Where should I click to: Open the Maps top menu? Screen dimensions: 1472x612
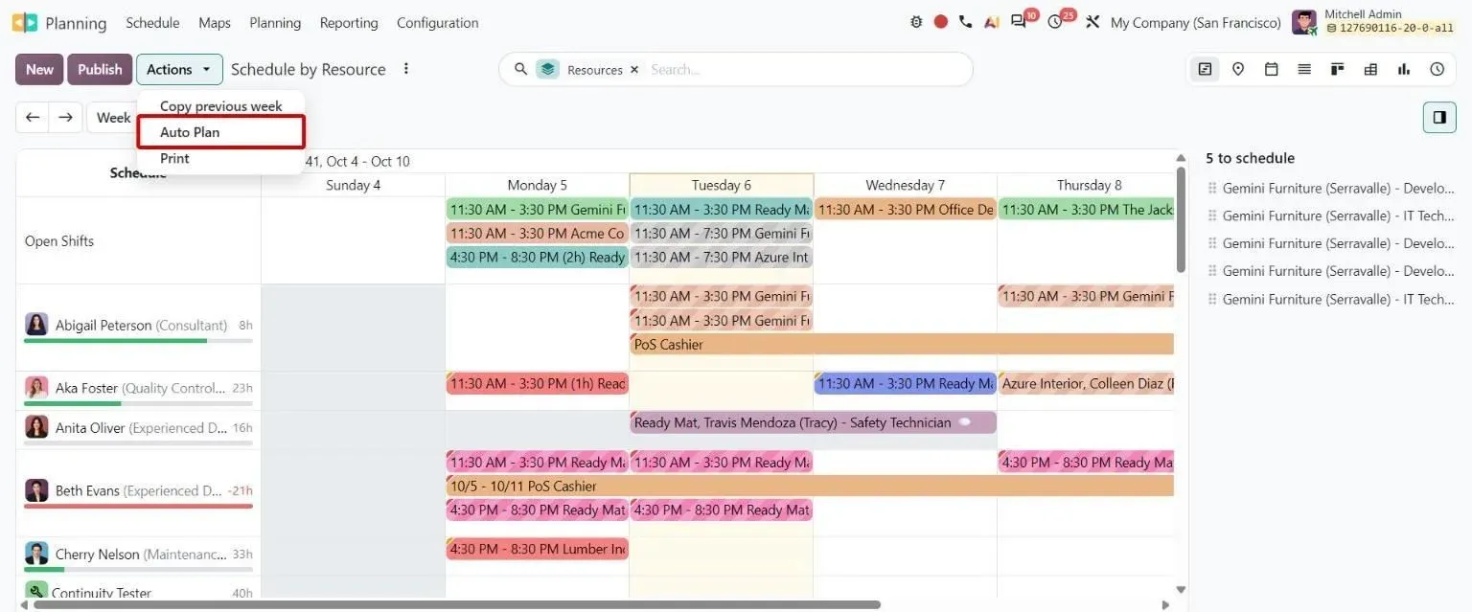[215, 23]
